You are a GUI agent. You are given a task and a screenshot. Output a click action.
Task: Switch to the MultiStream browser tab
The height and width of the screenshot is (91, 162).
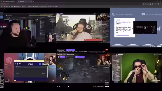pyautogui.click(x=25, y=1)
